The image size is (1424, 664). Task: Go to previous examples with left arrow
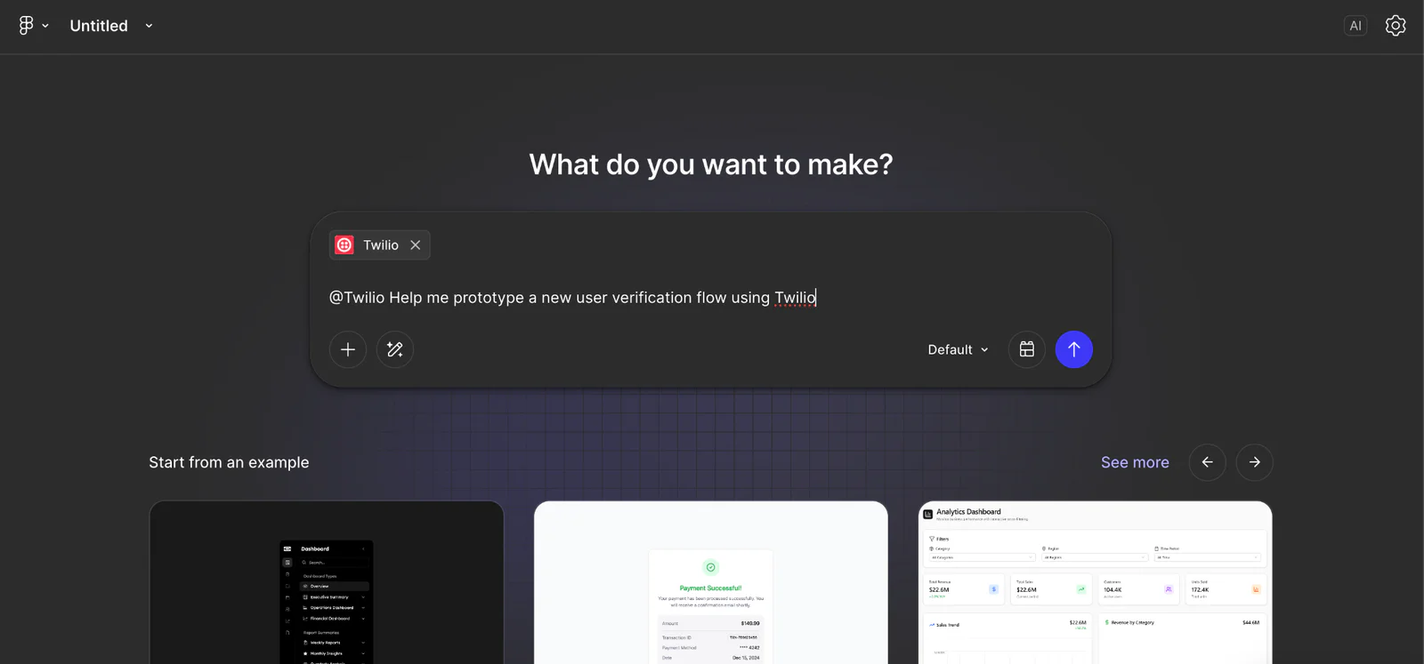click(x=1208, y=462)
